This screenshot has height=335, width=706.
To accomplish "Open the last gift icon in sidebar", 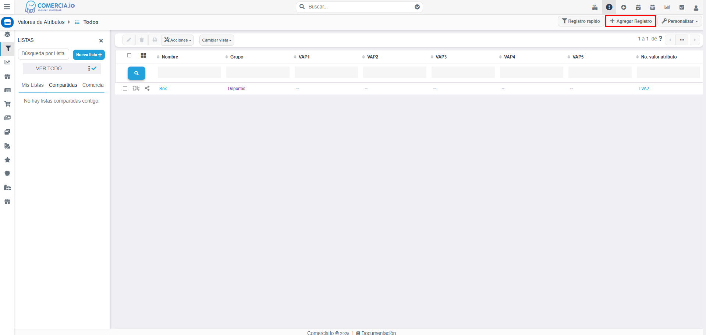I will point(7,202).
